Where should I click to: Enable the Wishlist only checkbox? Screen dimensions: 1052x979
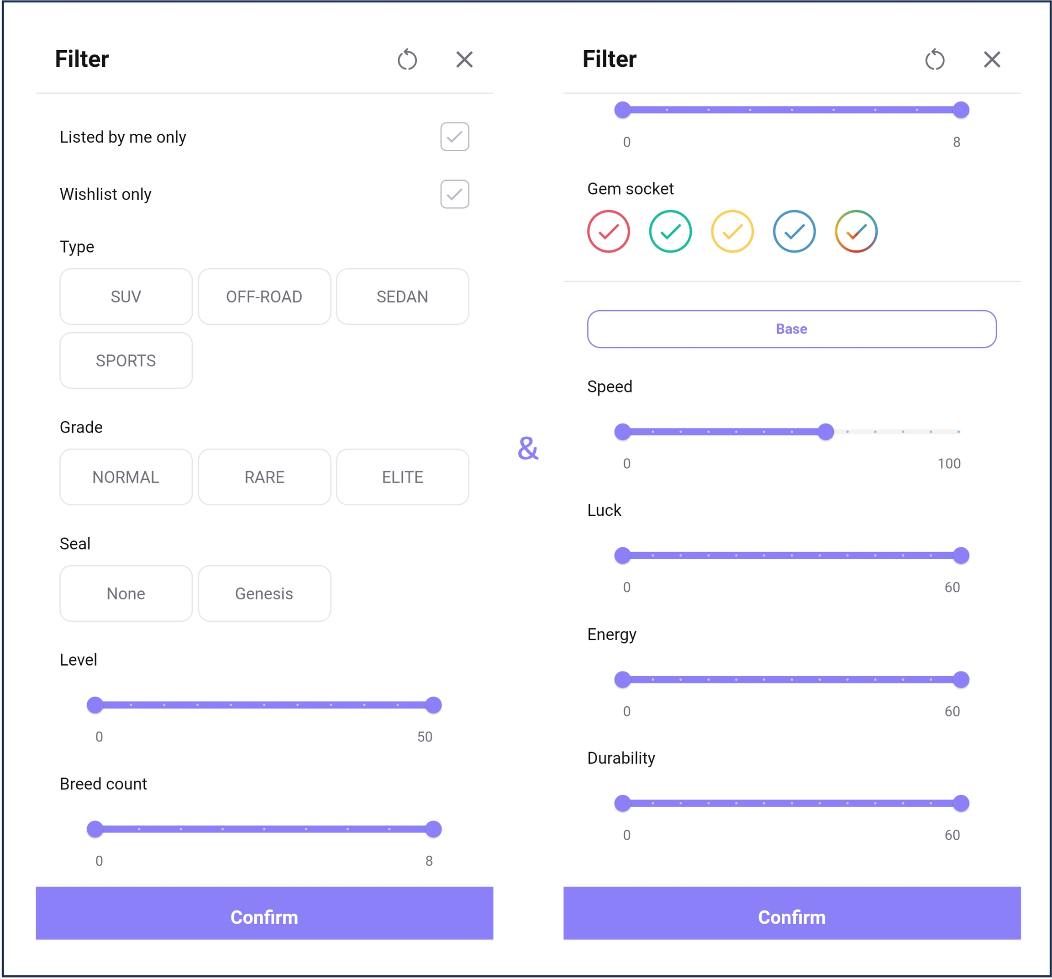point(454,194)
